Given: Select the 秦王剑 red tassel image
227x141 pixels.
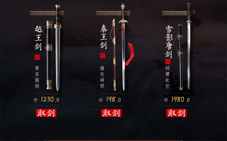Looking at the screenshot, I should tap(130, 54).
